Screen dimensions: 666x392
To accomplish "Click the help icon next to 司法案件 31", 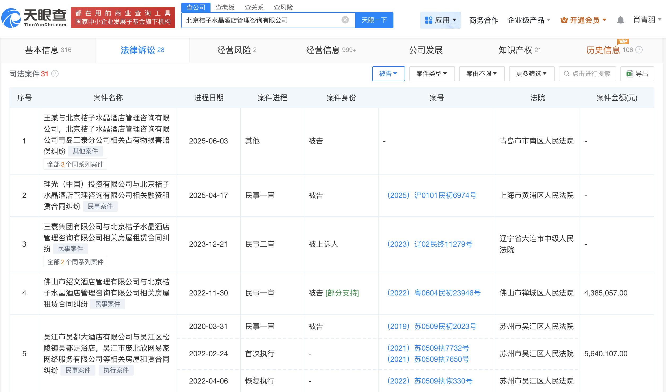I will [55, 74].
